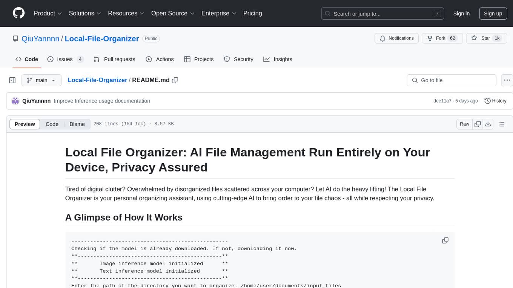Switch to the Code tab
Viewport: 513px width, 288px height.
(x=26, y=59)
